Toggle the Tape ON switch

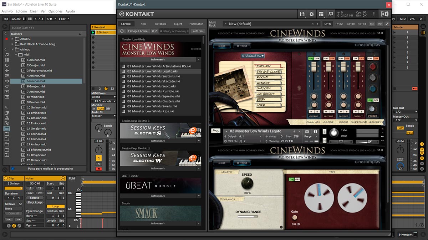click(x=292, y=179)
